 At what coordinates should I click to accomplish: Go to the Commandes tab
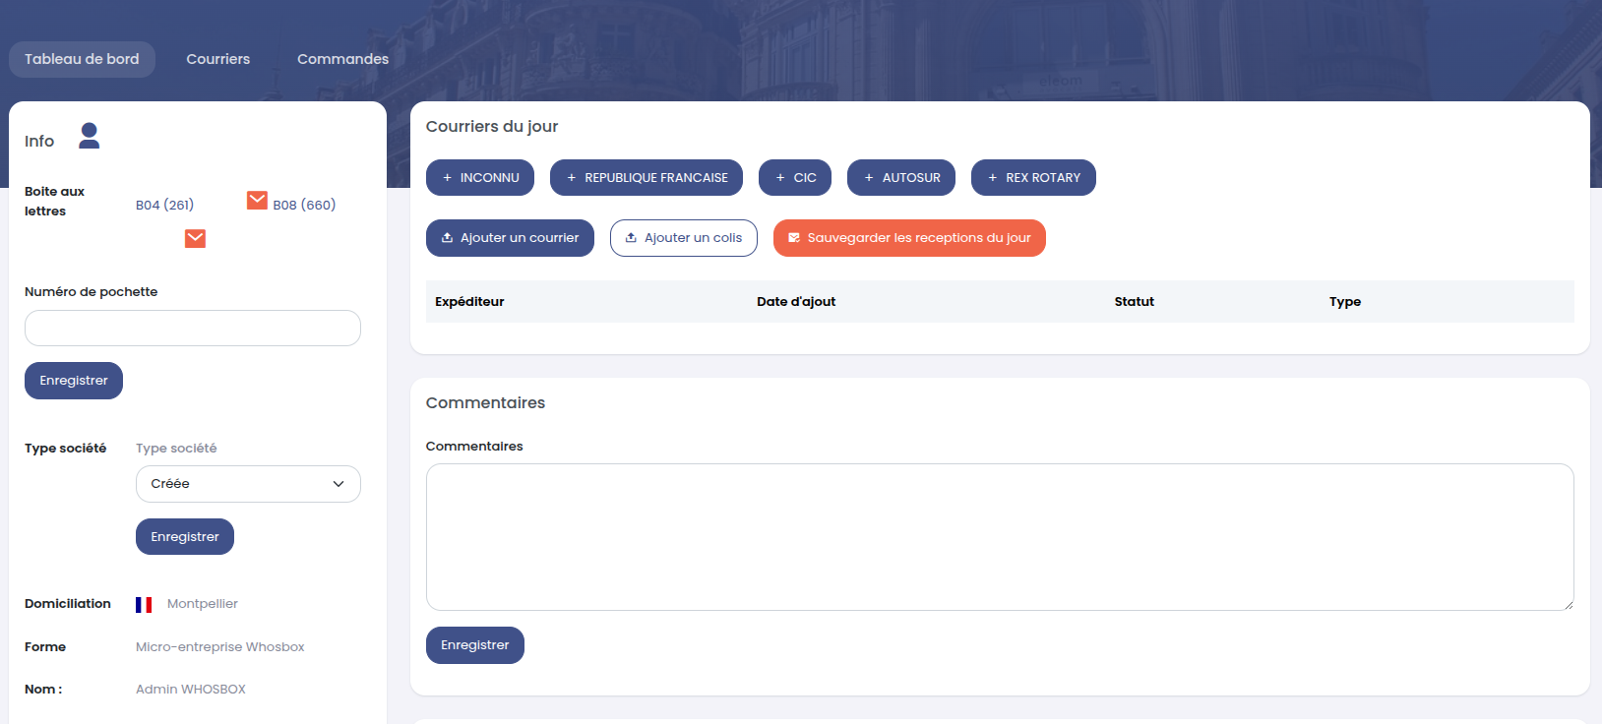click(342, 59)
